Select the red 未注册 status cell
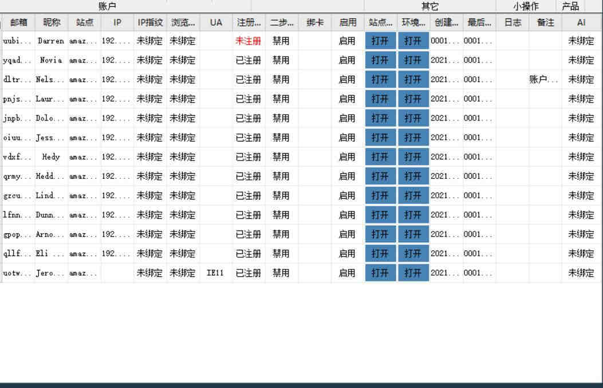 click(x=249, y=41)
